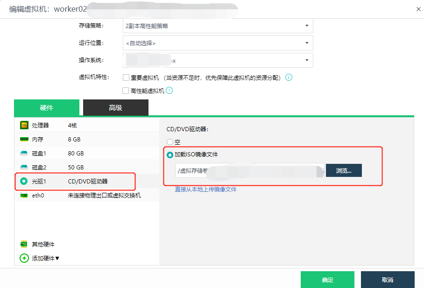Enable the 高性能虚拟机 checkbox

pos(126,91)
